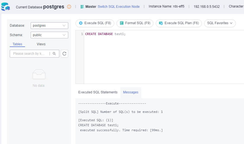Click the refresh tables icon button
This screenshot has height=144, width=244.
(64, 54)
